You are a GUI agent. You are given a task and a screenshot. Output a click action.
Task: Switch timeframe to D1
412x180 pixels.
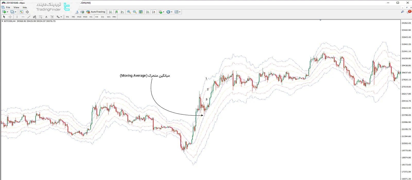[x=102, y=17]
